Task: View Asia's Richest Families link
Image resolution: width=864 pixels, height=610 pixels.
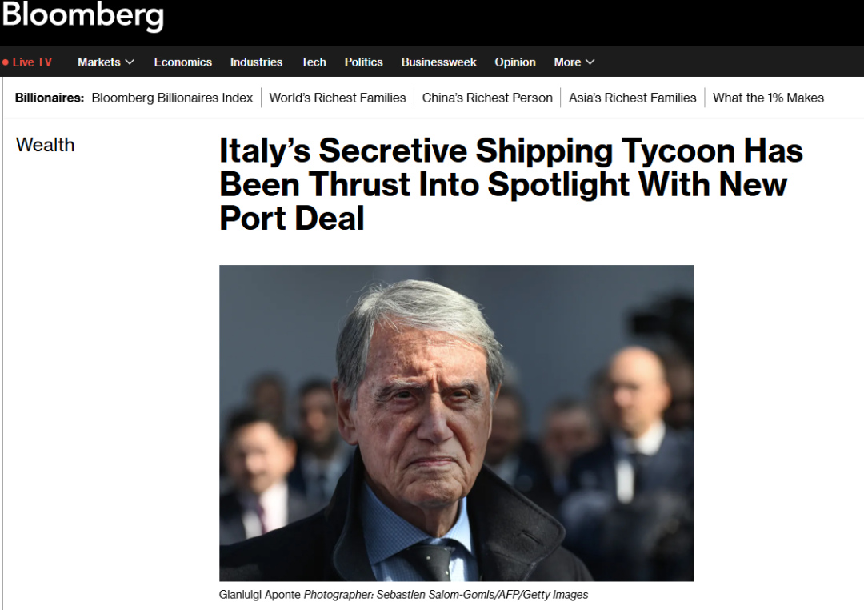Action: click(x=633, y=98)
